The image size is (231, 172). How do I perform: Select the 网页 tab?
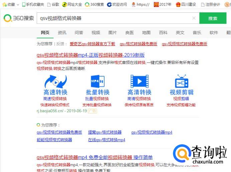click(x=45, y=32)
